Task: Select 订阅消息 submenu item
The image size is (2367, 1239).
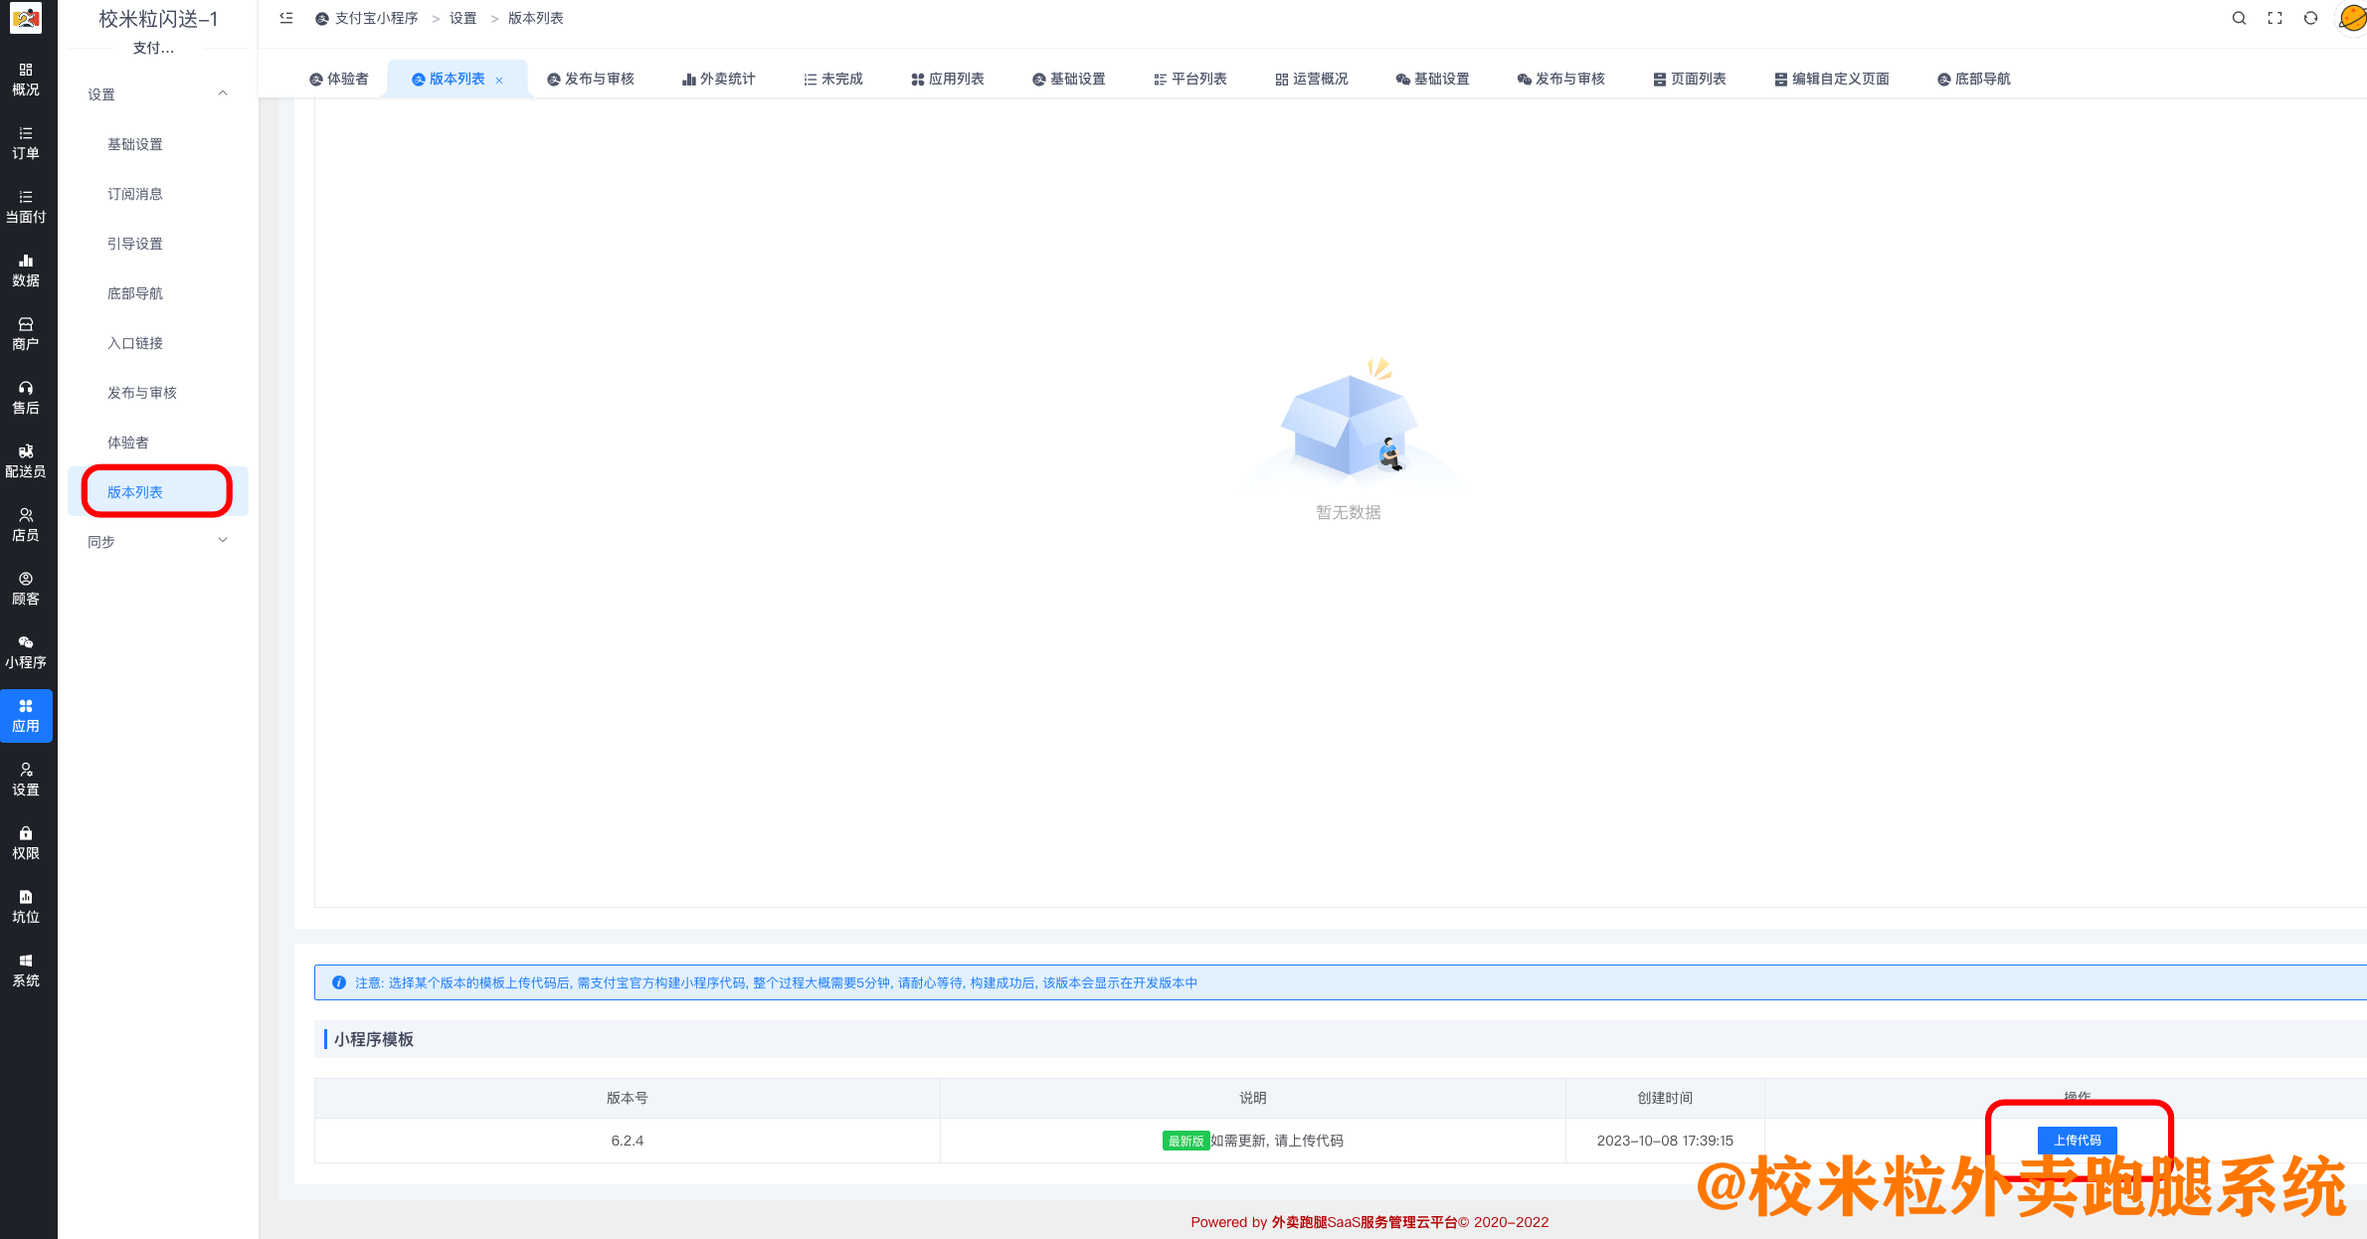Action: tap(135, 194)
